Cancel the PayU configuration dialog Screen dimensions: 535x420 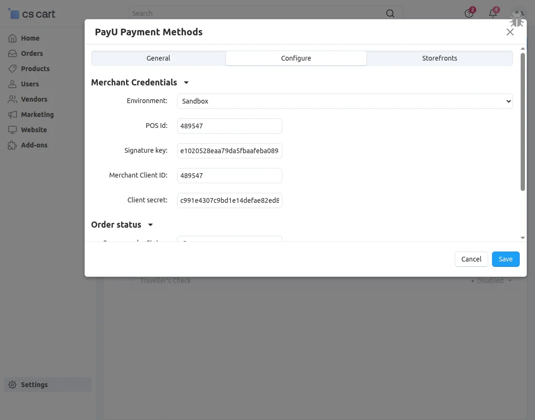pyautogui.click(x=471, y=259)
